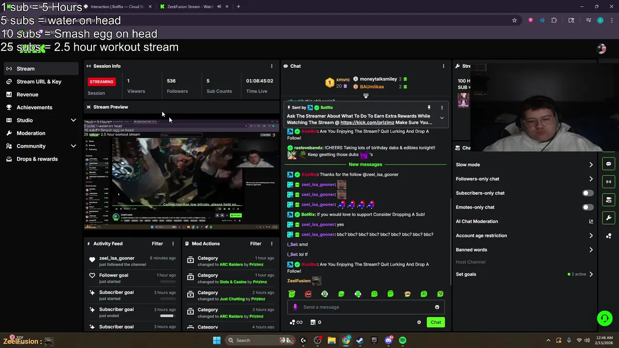Viewport: 619px width, 348px height.
Task: Bookmark page with star icon
Action: [x=515, y=20]
